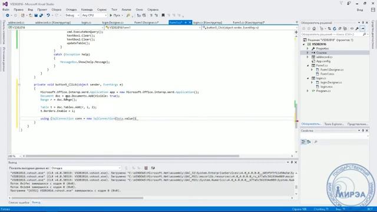The width and height of the screenshot is (377, 212).
Task: Start debugging with the Пуск play button
Action: tap(115, 15)
